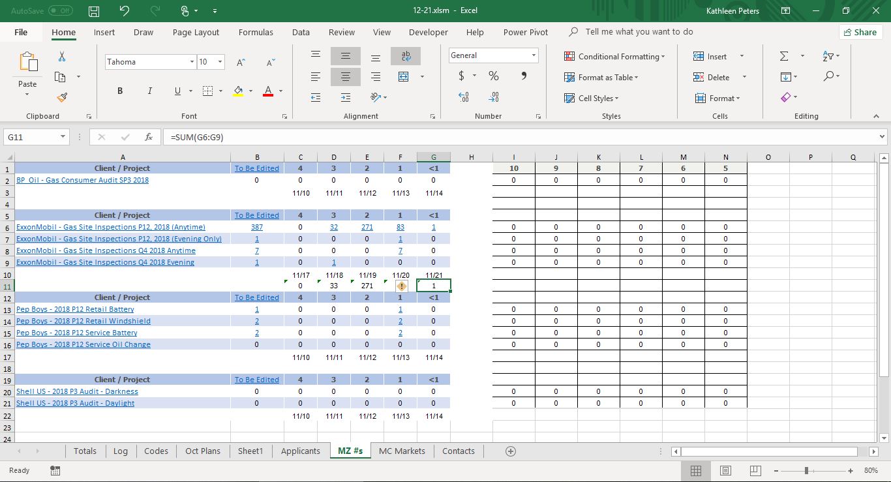Click the red Font Color button

pos(267,91)
